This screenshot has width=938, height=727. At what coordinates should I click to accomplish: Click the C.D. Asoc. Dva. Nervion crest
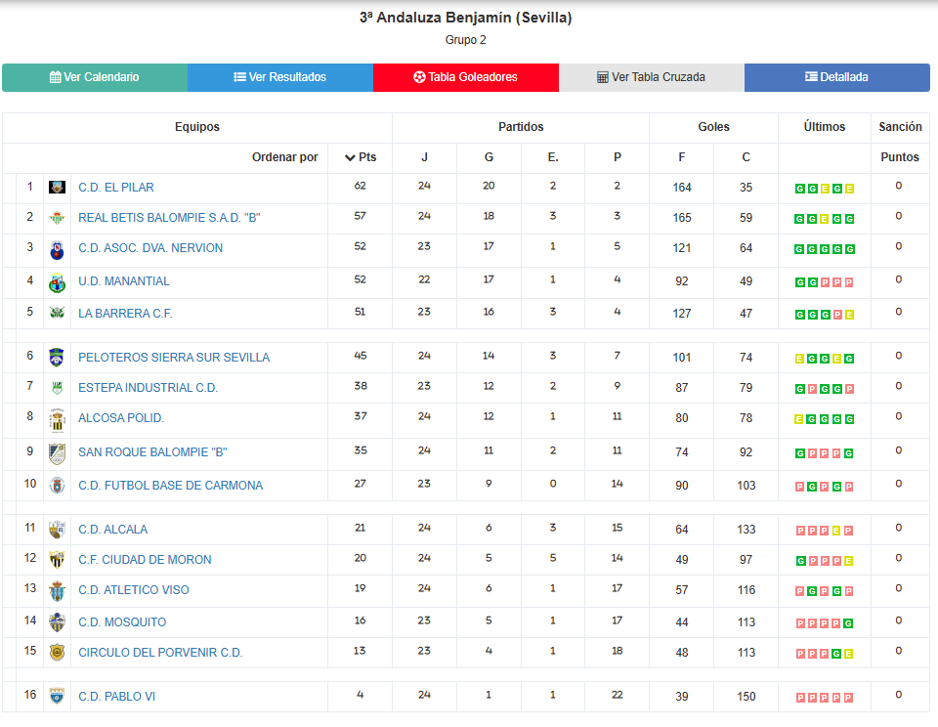point(57,250)
